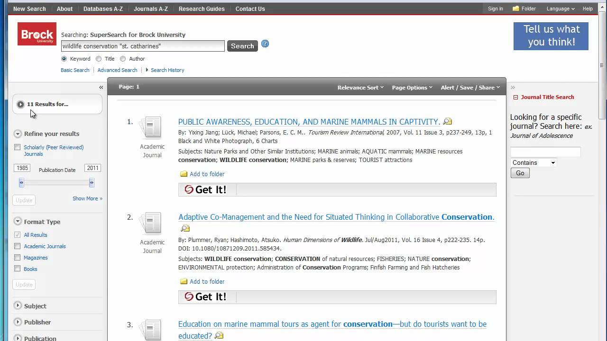Image resolution: width=607 pixels, height=341 pixels.
Task: Open New Search in top menu
Action: [29, 9]
